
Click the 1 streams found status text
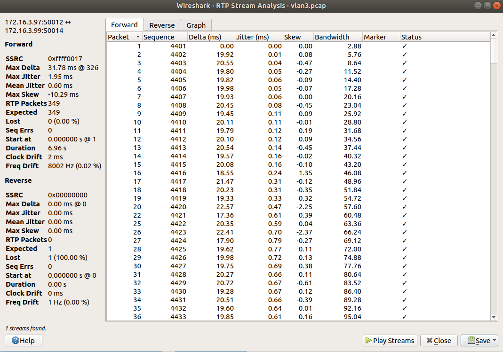point(26,328)
